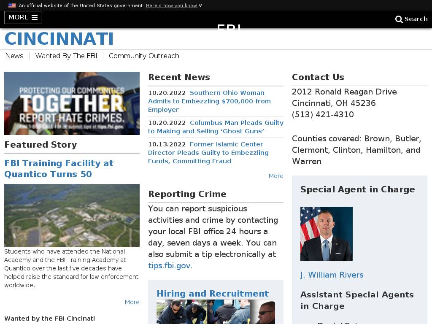Select date 10.13.2022 in Recent News

click(167, 144)
